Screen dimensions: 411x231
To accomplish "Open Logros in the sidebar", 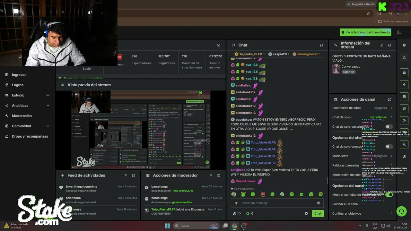I will coord(18,85).
